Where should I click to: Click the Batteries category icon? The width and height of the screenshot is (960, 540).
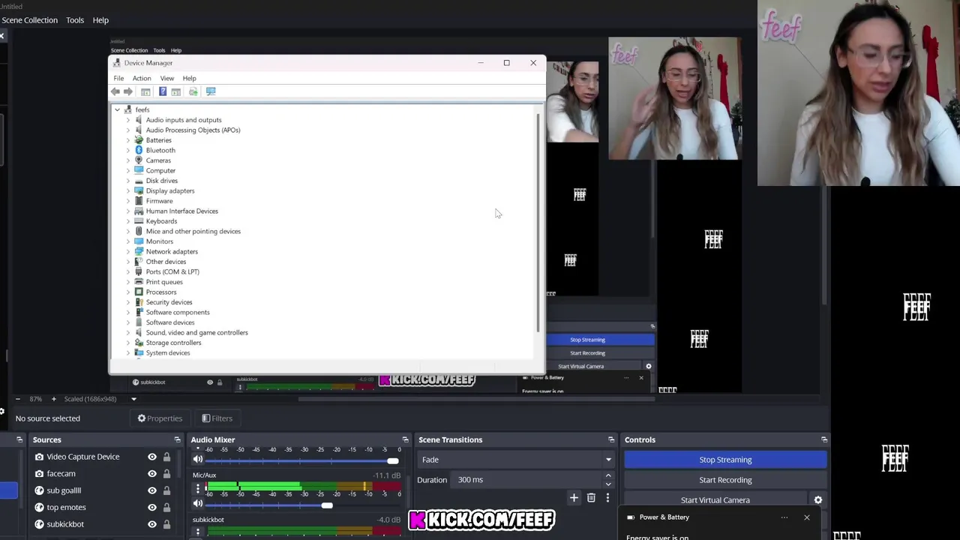pyautogui.click(x=139, y=140)
